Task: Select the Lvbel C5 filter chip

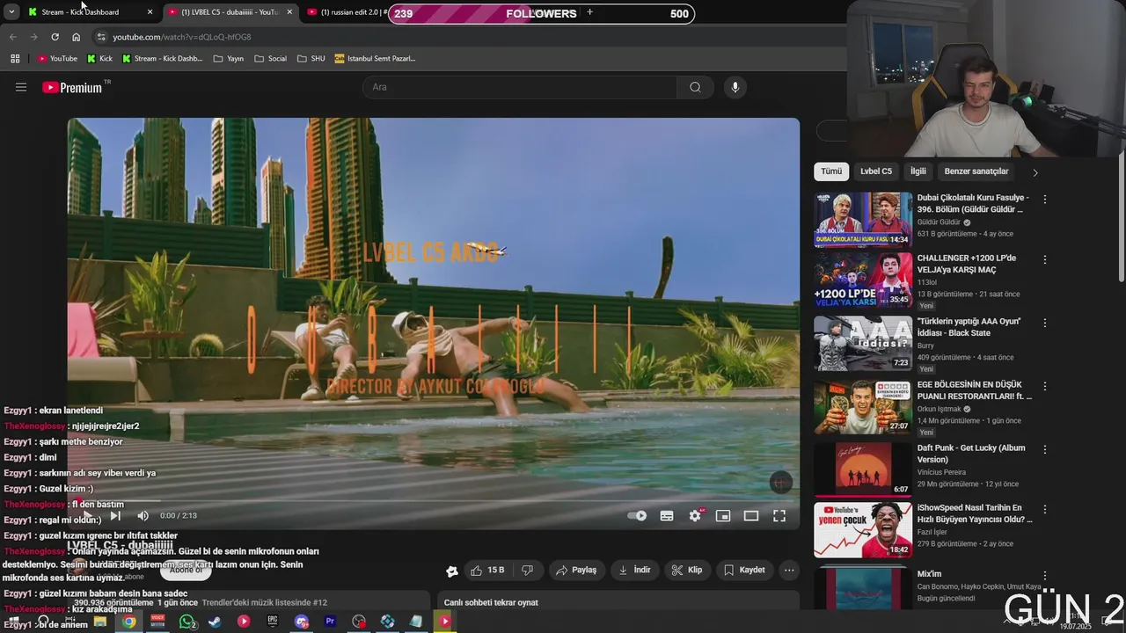Action: (876, 171)
